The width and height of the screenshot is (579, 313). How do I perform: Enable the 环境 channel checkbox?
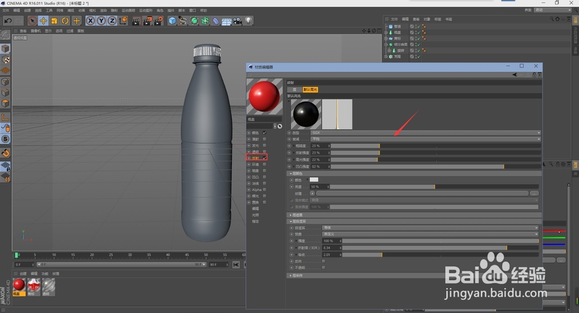point(265,164)
